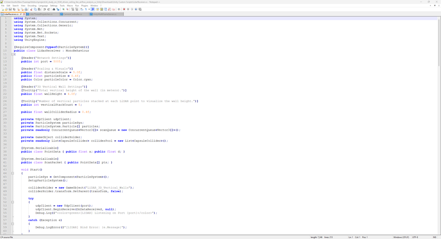Click the Open file toolbar icon
Viewport: 441px width, 239px height.
point(6,9)
